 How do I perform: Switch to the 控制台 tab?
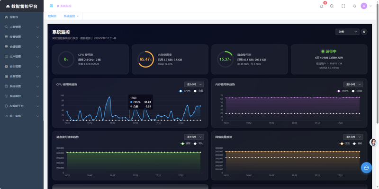tap(52, 16)
